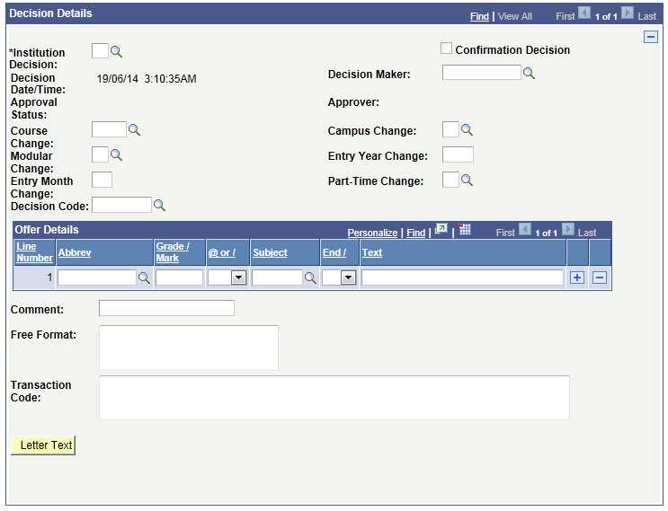
Task: Click the decision date '19/06/14 3:10:35AM'
Action: 147,79
